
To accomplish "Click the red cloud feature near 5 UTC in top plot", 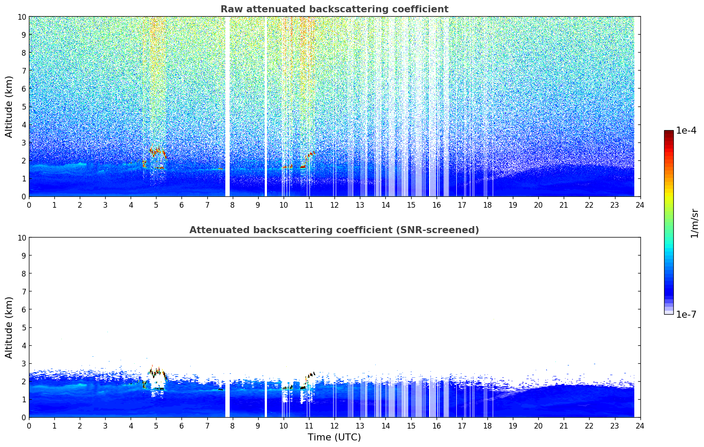I will [157, 152].
